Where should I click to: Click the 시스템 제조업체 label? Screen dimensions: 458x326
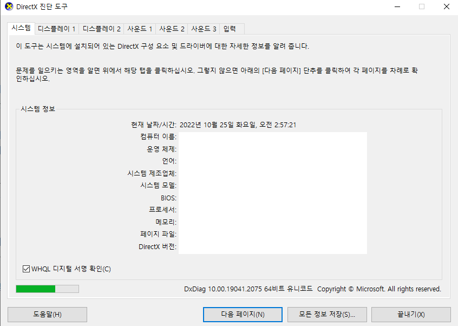tap(152, 173)
